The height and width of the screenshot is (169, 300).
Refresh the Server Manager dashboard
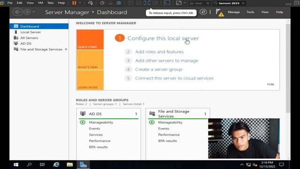tap(203, 12)
